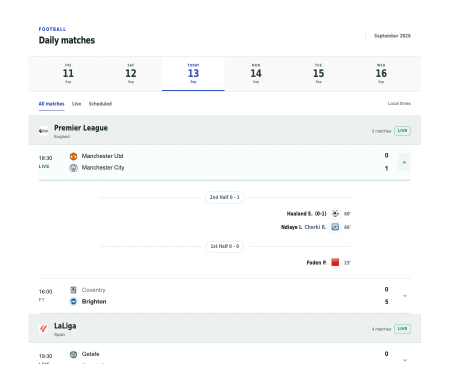The image size is (450, 380).
Task: Click the goal ball icon for Haaland
Action: (335, 213)
